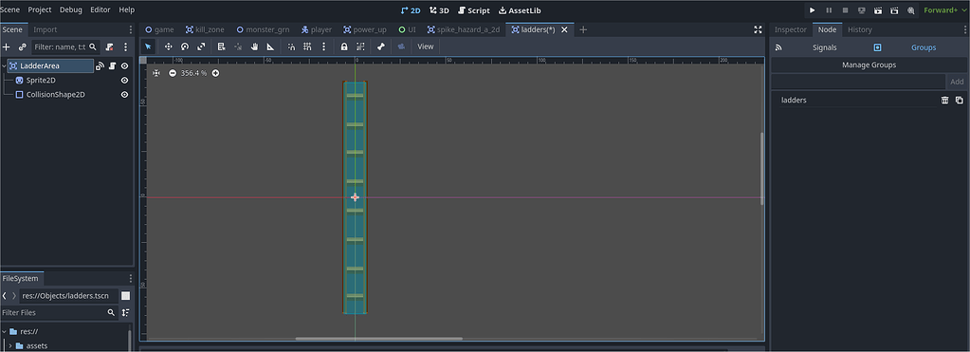Choose the Scale Mode tool
970x352 pixels.
[x=201, y=46]
